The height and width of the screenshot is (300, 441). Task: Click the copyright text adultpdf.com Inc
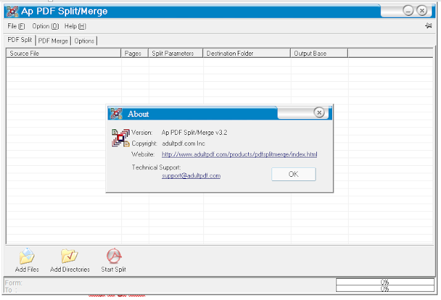tap(183, 144)
